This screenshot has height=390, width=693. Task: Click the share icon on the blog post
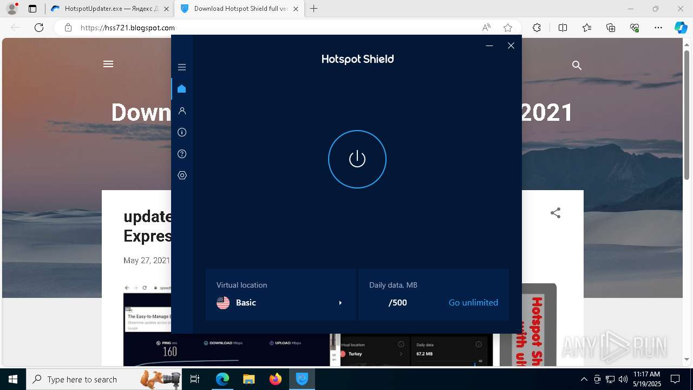[x=555, y=213]
